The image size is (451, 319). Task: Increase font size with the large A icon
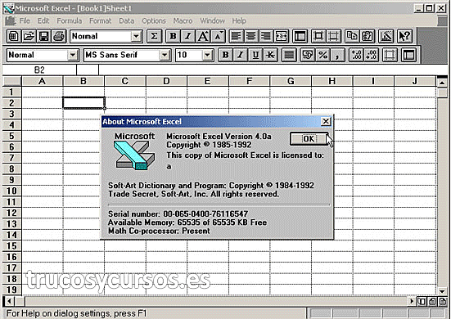pos(203,36)
